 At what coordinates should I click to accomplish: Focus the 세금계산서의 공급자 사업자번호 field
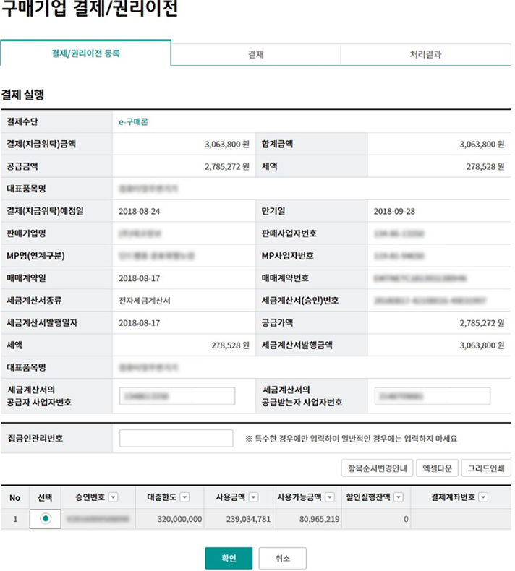(177, 396)
